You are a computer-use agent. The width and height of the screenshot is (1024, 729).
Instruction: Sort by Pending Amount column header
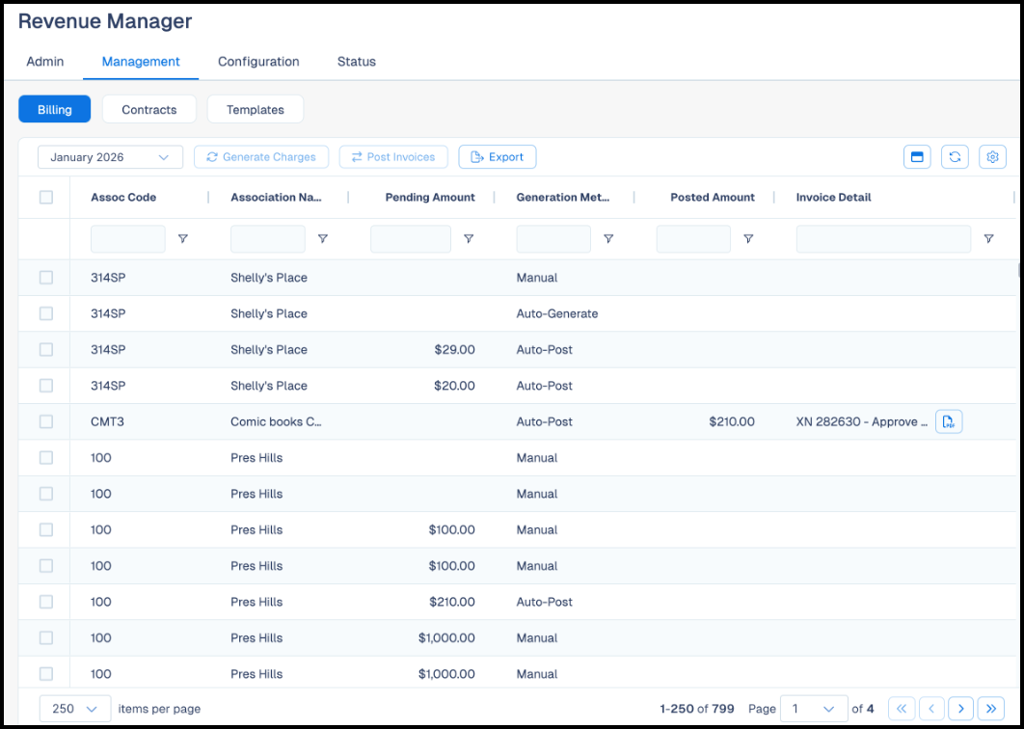[x=430, y=198]
